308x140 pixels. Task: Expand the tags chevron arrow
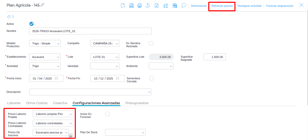click(x=13, y=17)
